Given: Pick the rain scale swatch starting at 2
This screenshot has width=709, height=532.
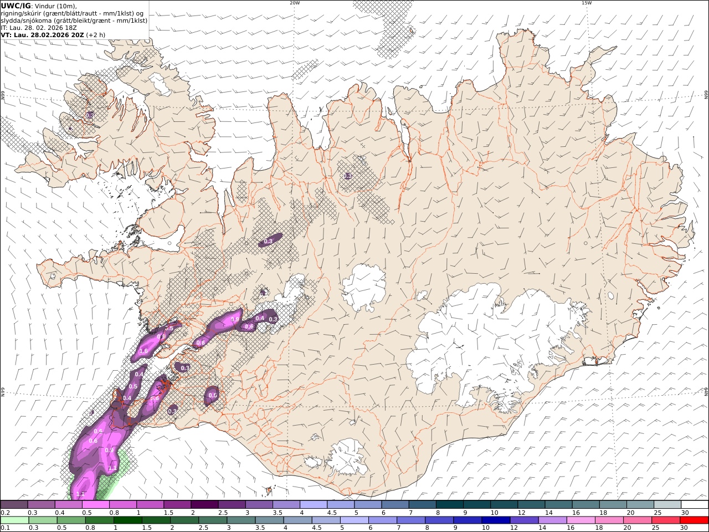Looking at the screenshot, I should 184,520.
